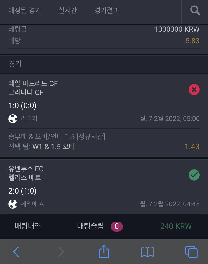The width and height of the screenshot is (208, 264).
Task: Tap the bet slip count badge 0
Action: click(116, 226)
